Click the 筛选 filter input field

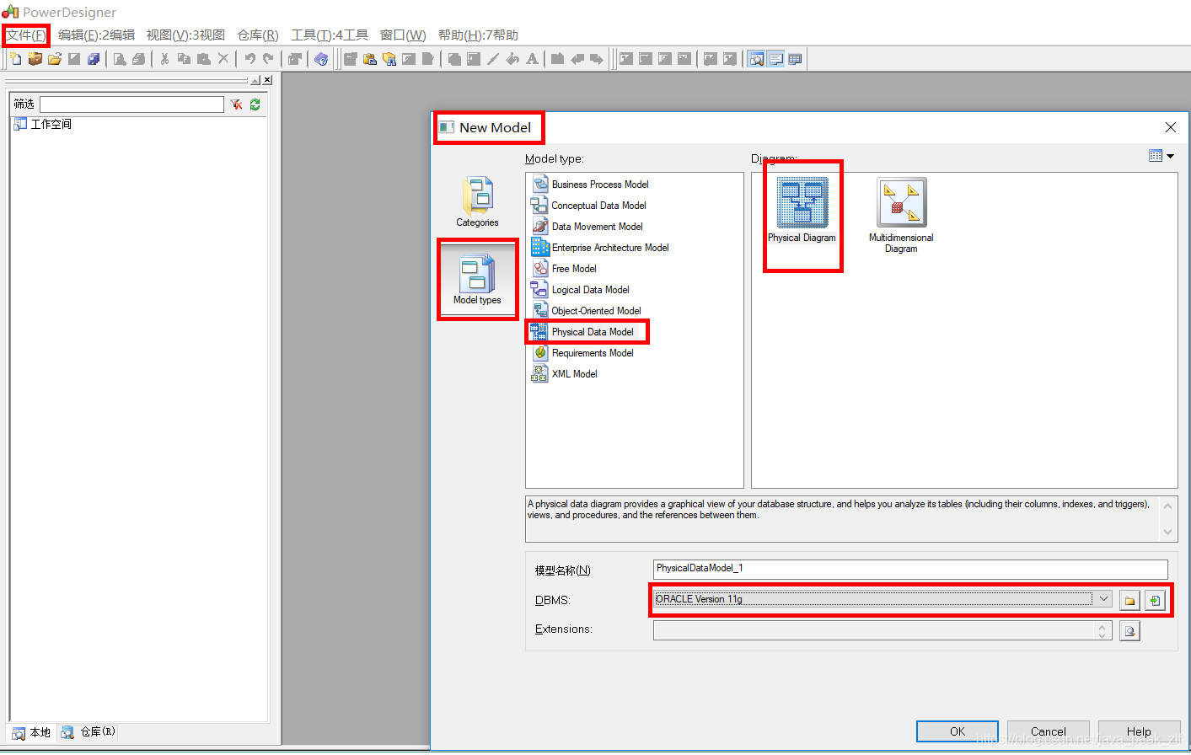(x=131, y=104)
